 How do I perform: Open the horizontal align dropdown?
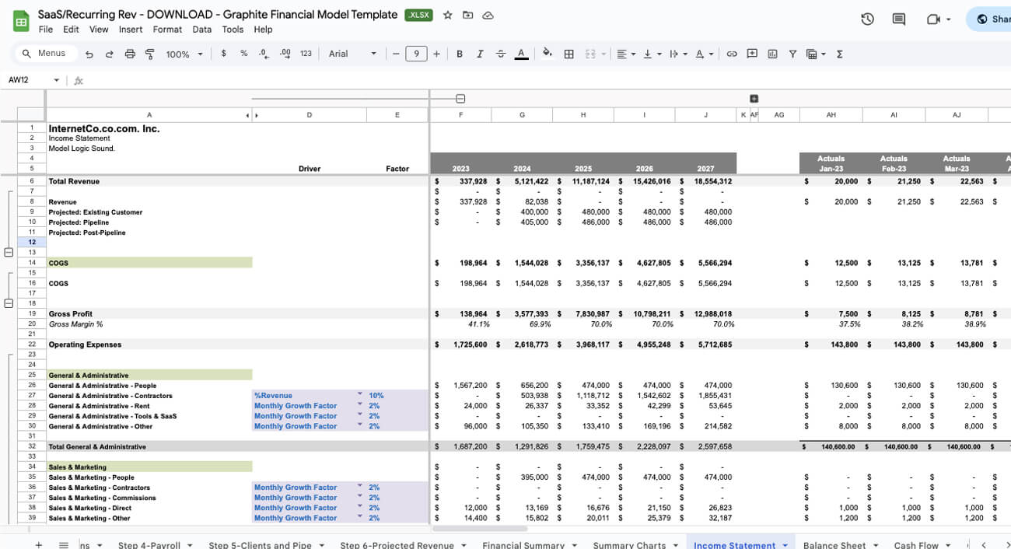625,54
